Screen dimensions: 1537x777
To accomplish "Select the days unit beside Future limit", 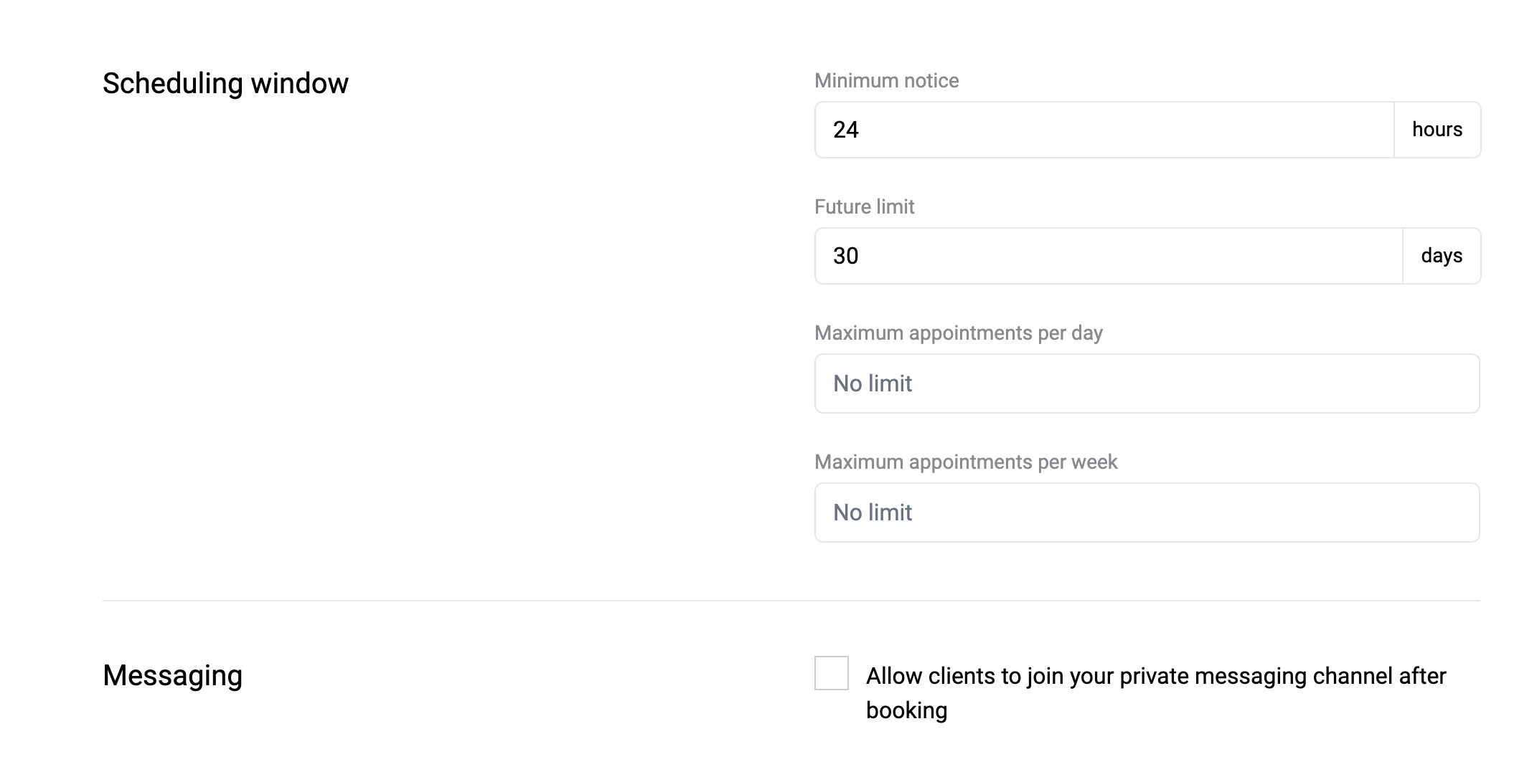I will tap(1442, 256).
